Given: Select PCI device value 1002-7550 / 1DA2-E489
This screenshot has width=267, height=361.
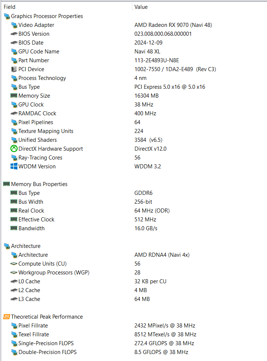Looking at the screenshot, I should pyautogui.click(x=164, y=69).
